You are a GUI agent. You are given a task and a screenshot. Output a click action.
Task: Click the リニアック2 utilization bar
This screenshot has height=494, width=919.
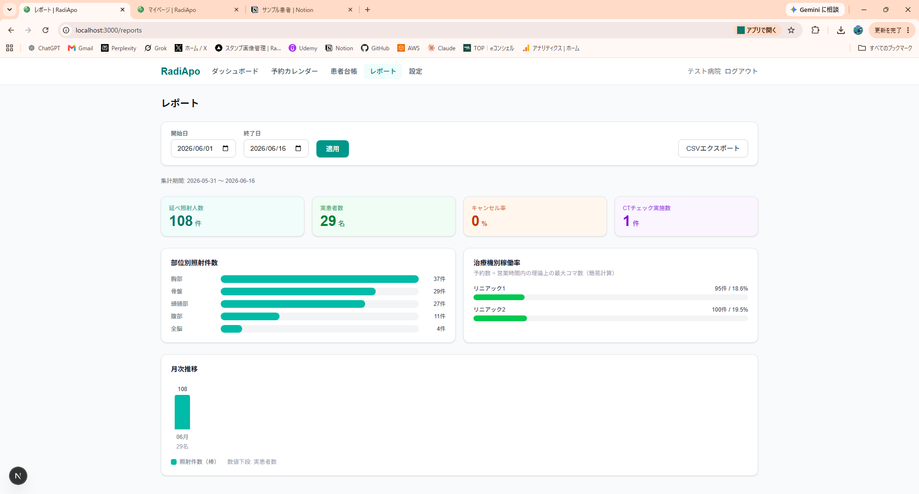pyautogui.click(x=610, y=318)
